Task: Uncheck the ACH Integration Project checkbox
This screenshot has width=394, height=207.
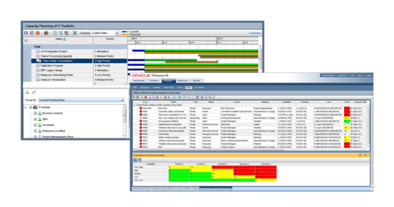Action: point(26,51)
